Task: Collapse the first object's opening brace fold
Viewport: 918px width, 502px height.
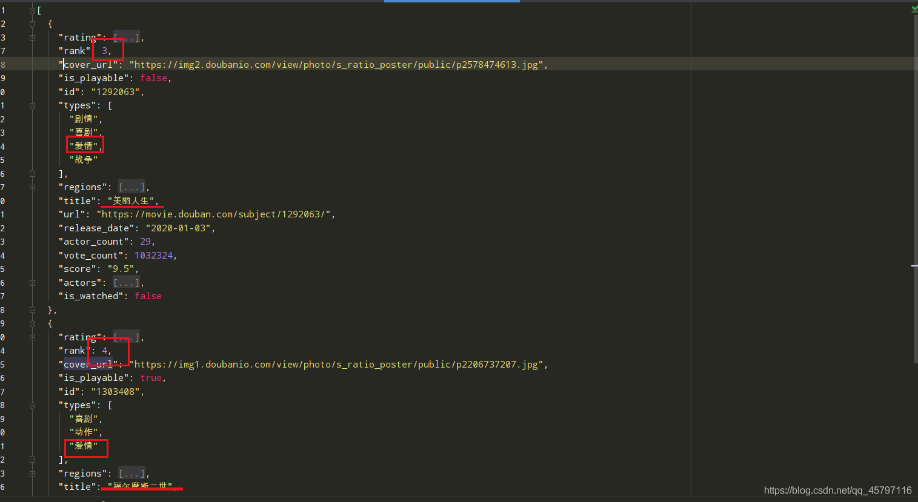Action: pyautogui.click(x=32, y=24)
